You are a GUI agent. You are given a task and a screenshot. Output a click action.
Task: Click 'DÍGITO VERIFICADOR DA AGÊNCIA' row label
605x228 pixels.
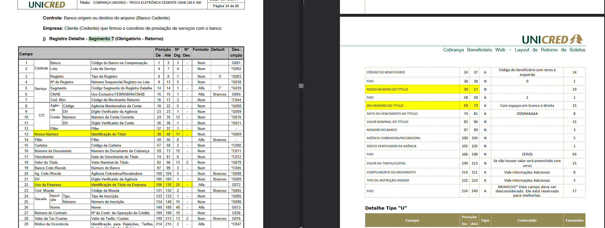391,146
